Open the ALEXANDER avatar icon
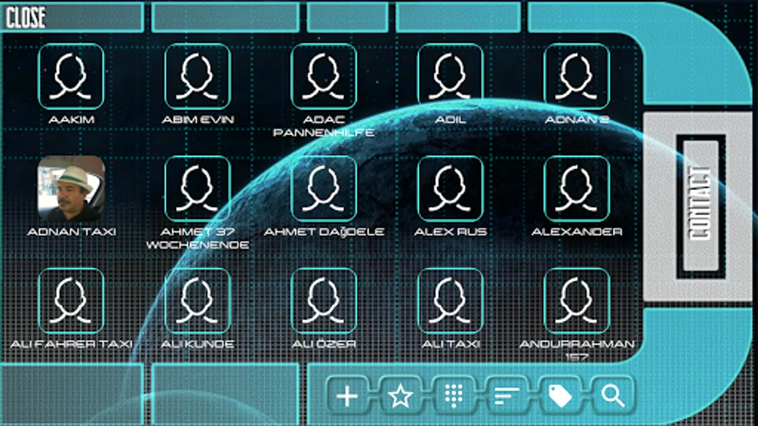The width and height of the screenshot is (758, 426). [577, 189]
